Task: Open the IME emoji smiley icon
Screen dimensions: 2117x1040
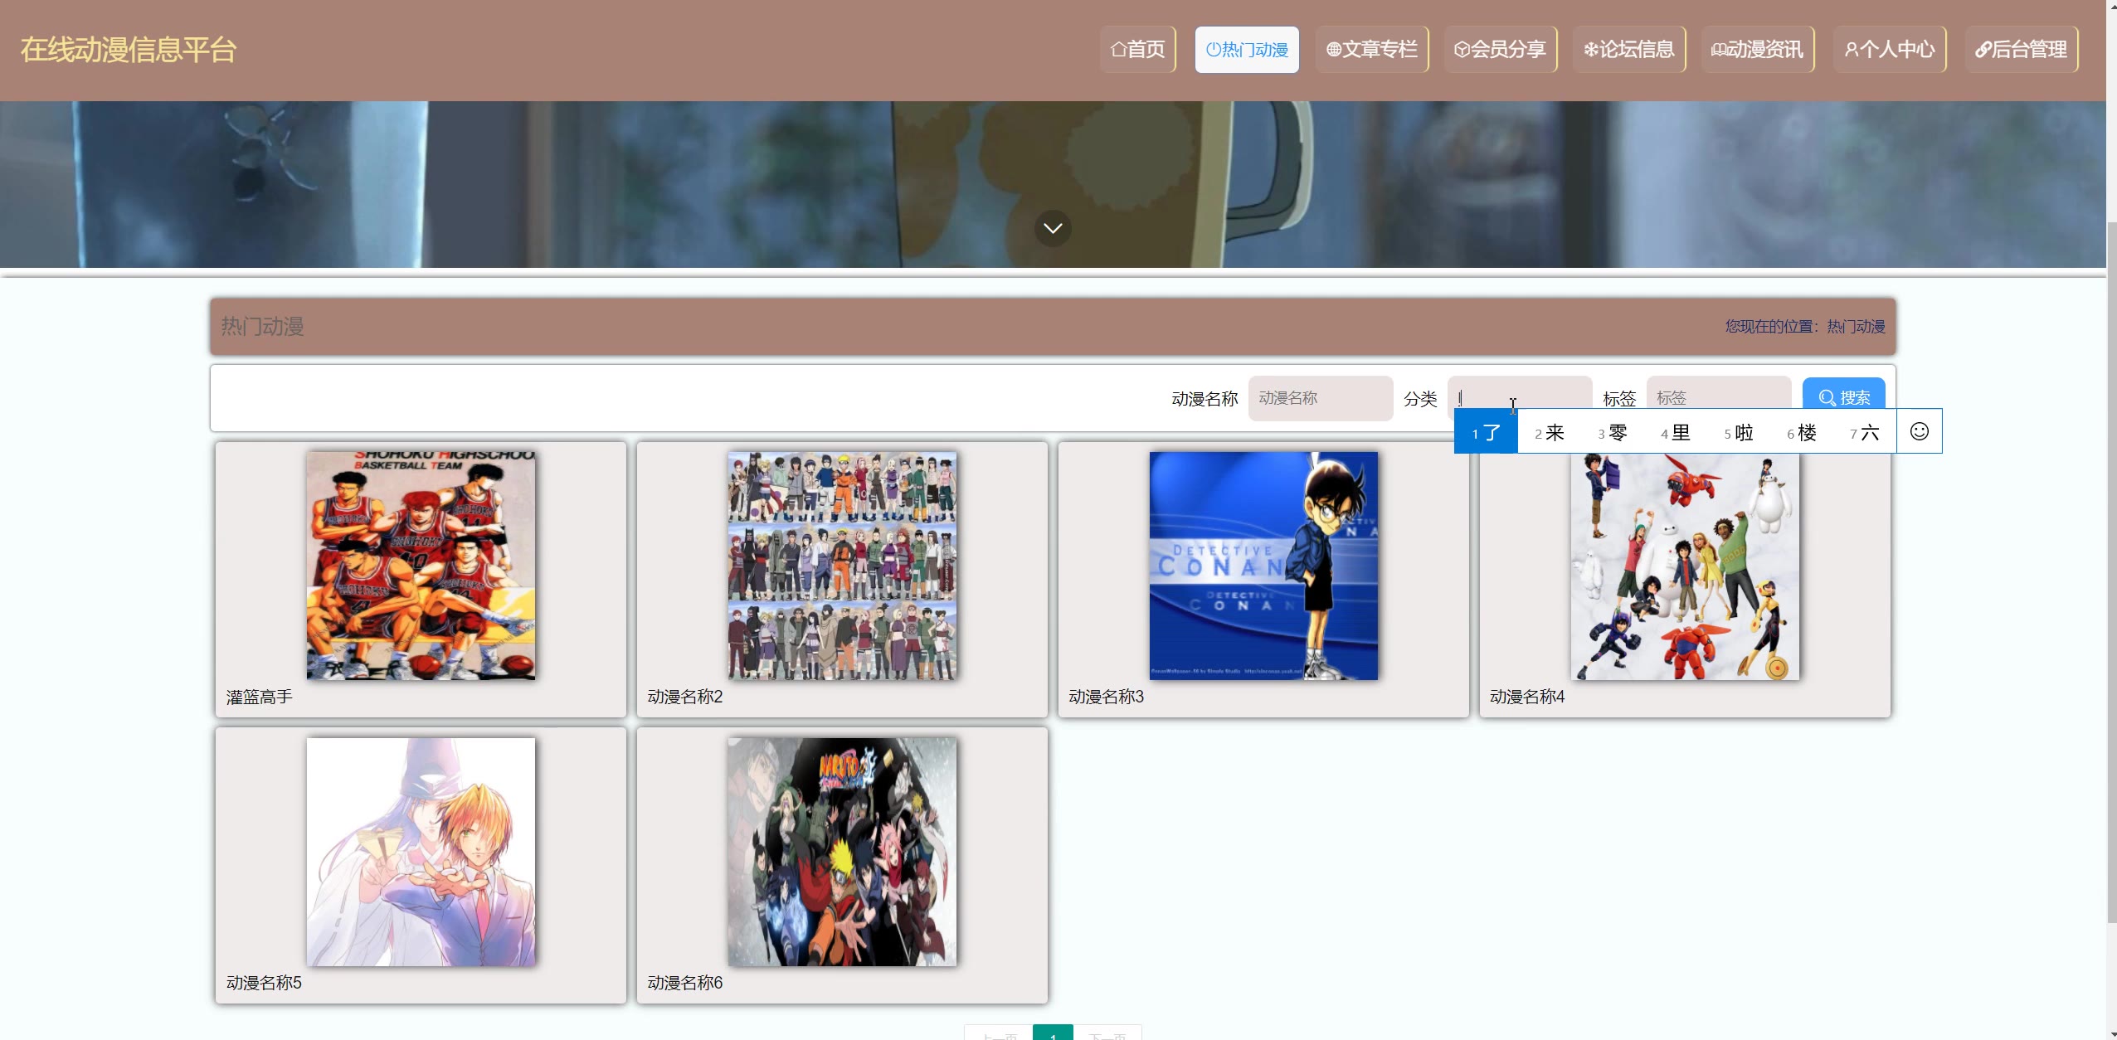Action: [x=1919, y=431]
